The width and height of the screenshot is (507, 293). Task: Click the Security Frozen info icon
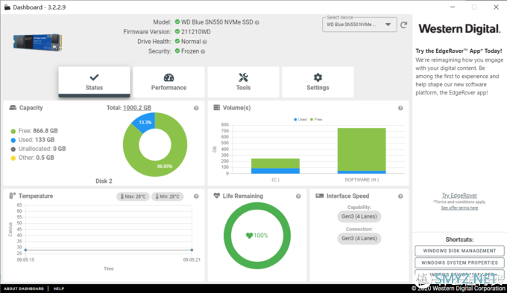[203, 51]
